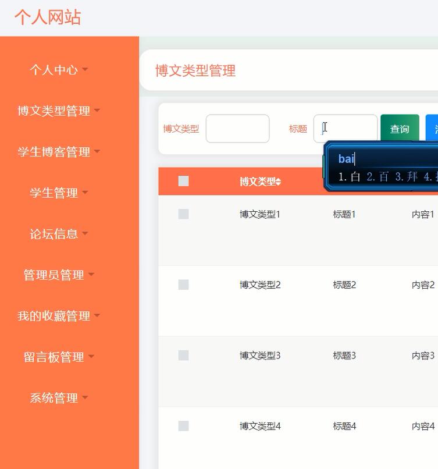Focus the 博文类型 search input field
438x469 pixels.
(x=237, y=129)
